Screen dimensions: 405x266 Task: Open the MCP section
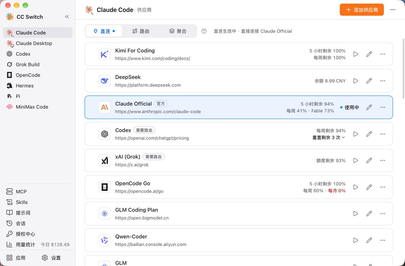38,192
